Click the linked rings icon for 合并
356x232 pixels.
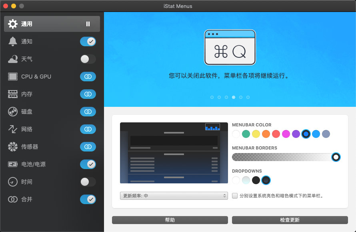click(13, 199)
